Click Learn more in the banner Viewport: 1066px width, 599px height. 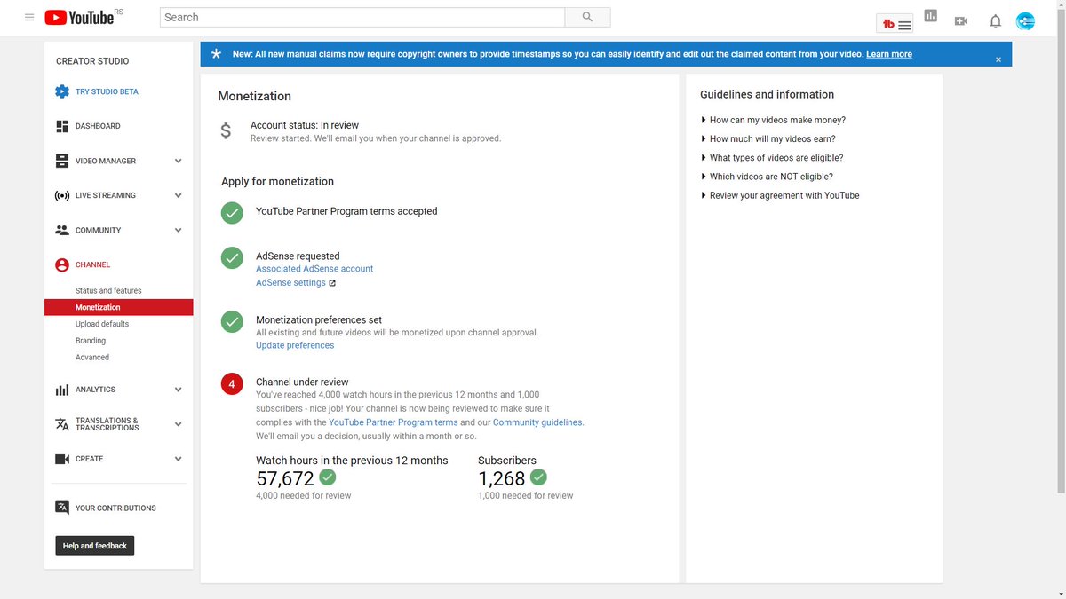[x=889, y=54]
